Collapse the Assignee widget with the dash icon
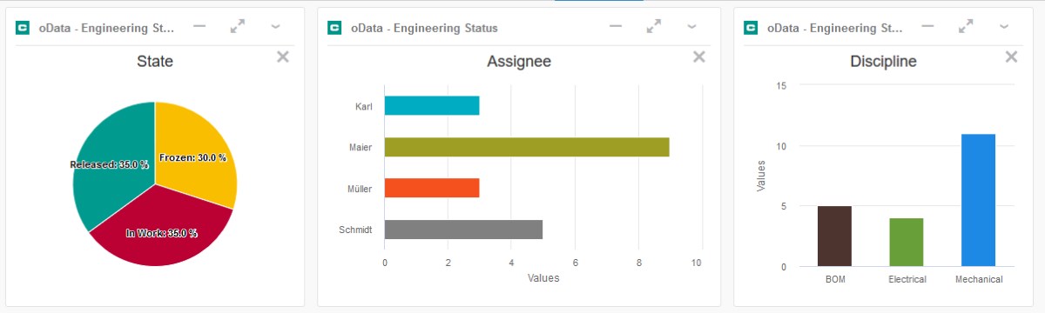 point(616,26)
